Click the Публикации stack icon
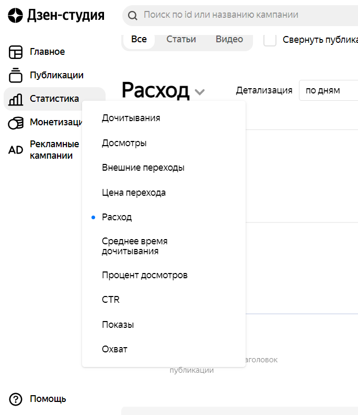This screenshot has height=415, width=358. (16, 75)
